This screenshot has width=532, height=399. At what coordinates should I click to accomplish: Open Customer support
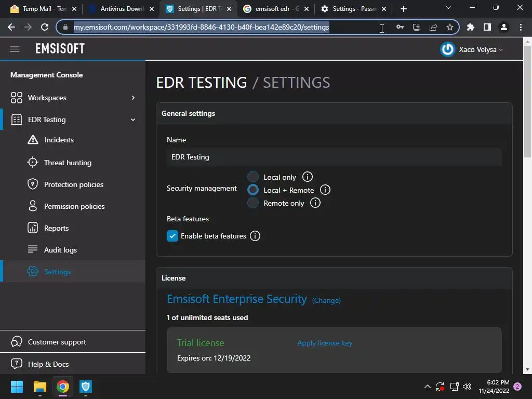57,342
